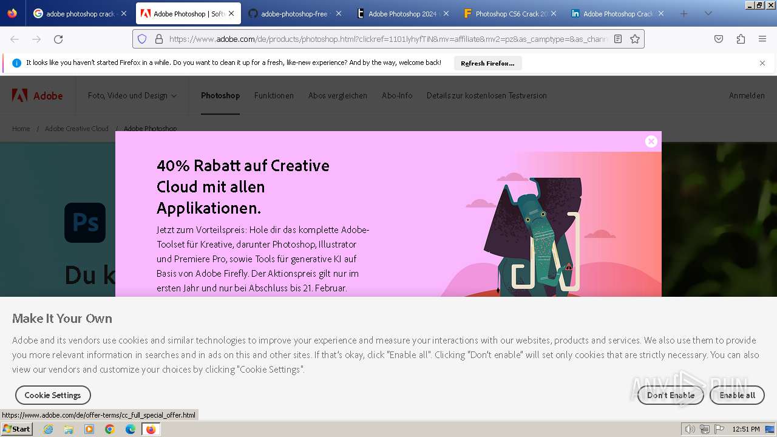Expand the list all tabs dropdown
The height and width of the screenshot is (437, 777).
708,13
